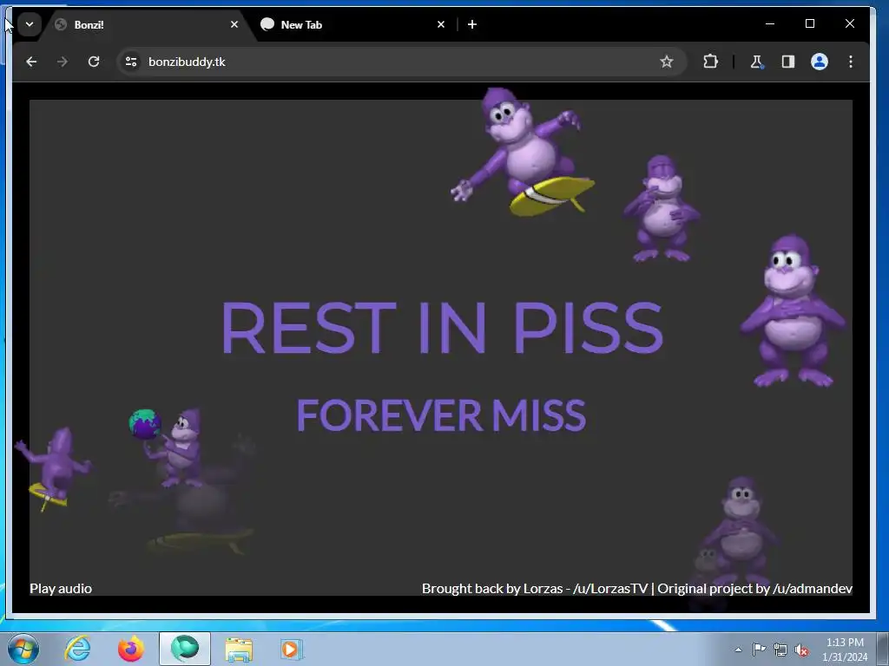The height and width of the screenshot is (666, 889).
Task: Switch to the New Tab tab
Action: click(x=354, y=24)
